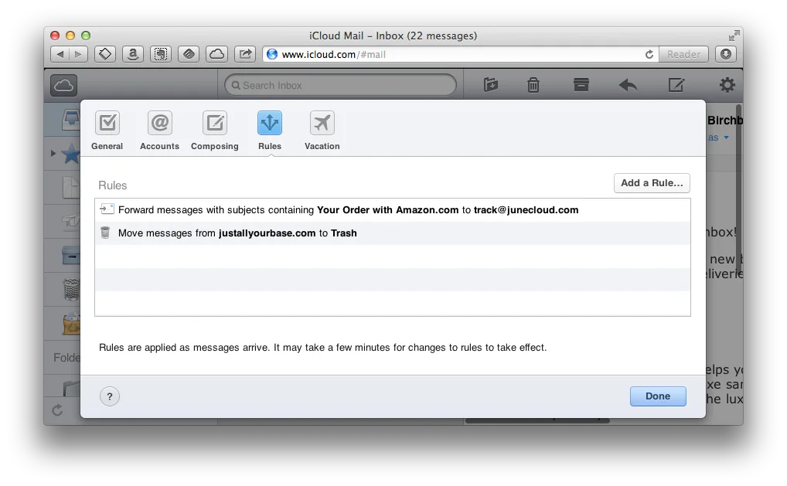Open the Drafts mailbox icon
Viewport: 787px width, 486px height.
(x=71, y=188)
